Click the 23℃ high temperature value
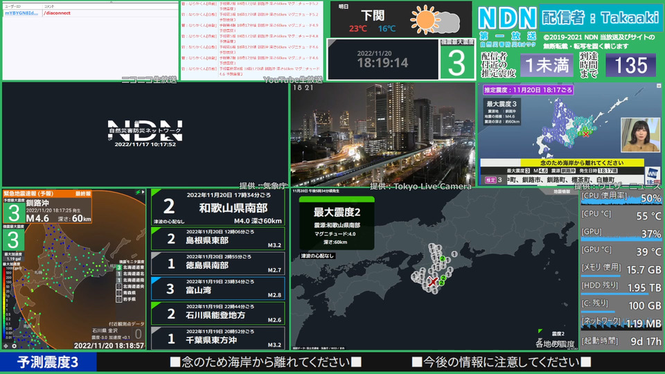665x374 pixels. tap(358, 28)
